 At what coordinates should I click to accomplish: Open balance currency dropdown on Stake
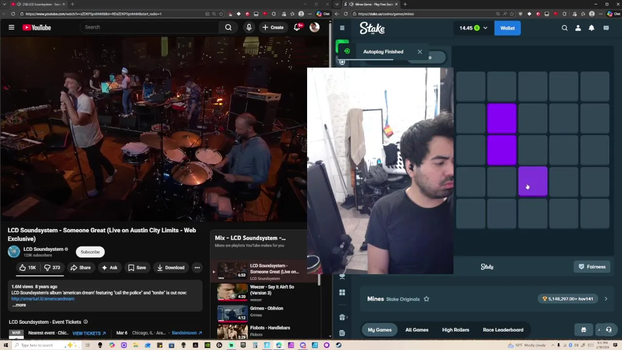tap(473, 28)
